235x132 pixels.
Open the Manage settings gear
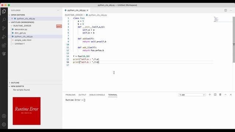click(x=4, y=124)
